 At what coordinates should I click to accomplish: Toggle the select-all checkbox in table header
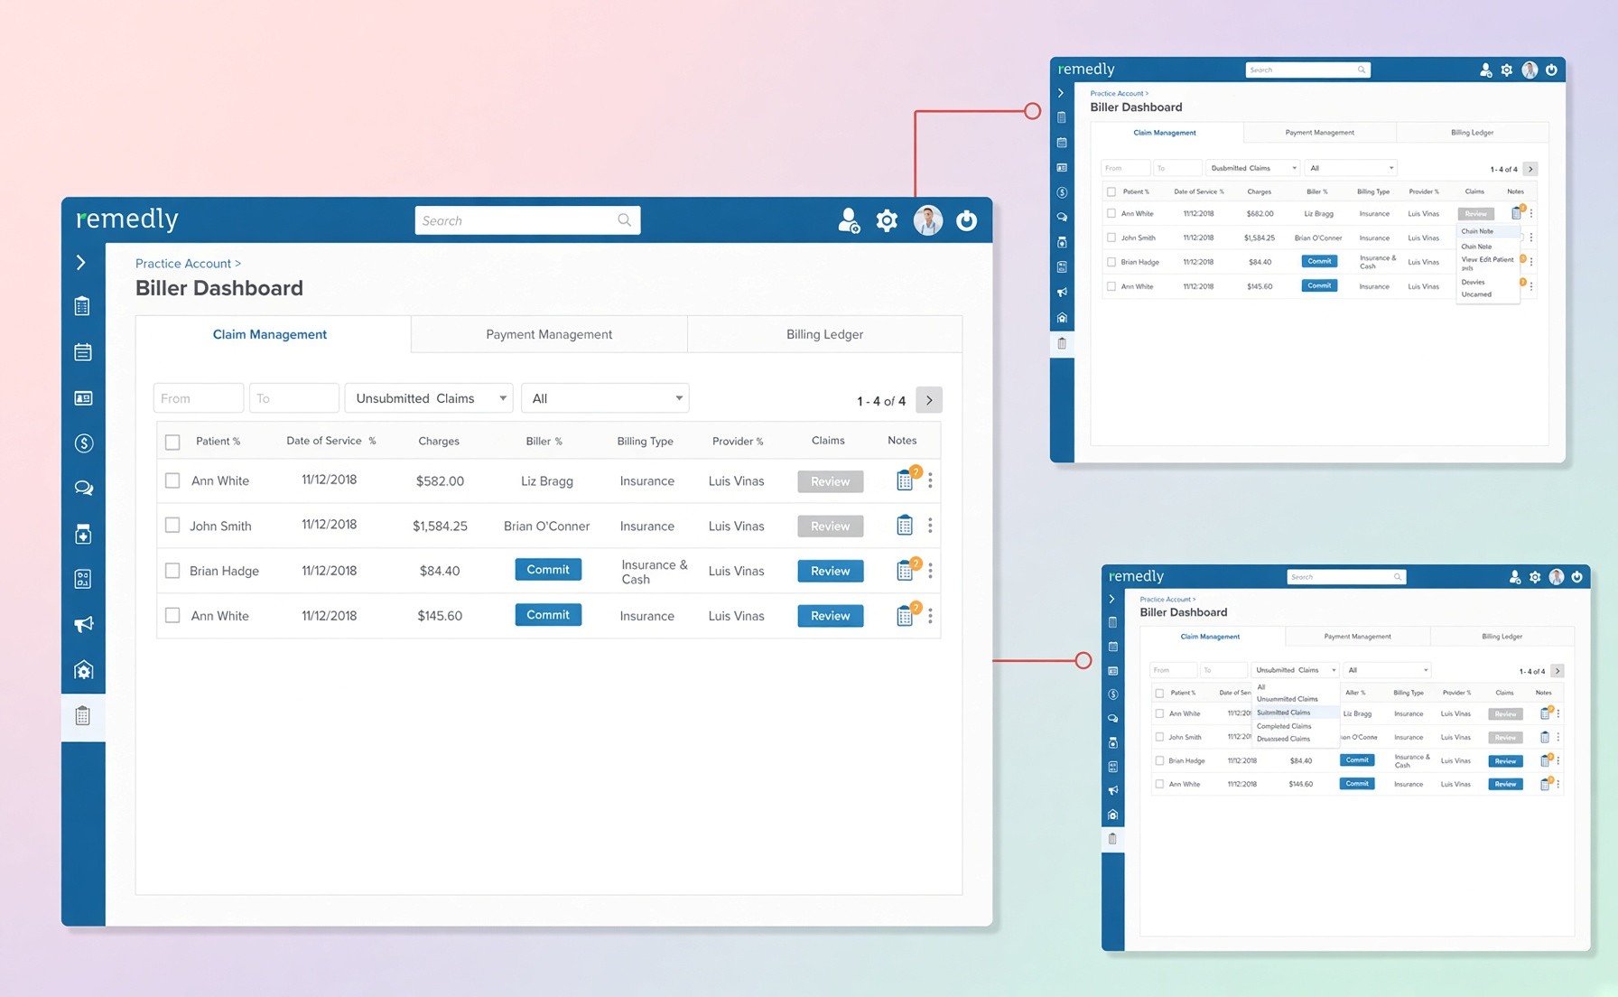(172, 442)
